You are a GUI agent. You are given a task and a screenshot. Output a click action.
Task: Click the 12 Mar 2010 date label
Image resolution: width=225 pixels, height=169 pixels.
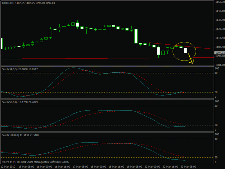click(x=8, y=167)
